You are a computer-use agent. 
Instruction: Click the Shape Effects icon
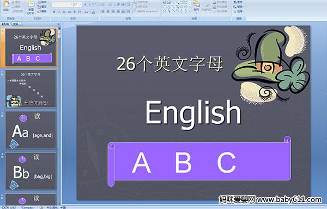[214, 11]
